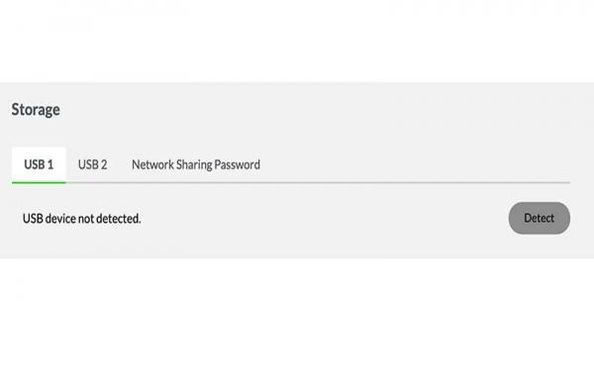Screen dimensions: 594x389
Task: Click the green underline beneath USB 1
Action: tap(39, 182)
